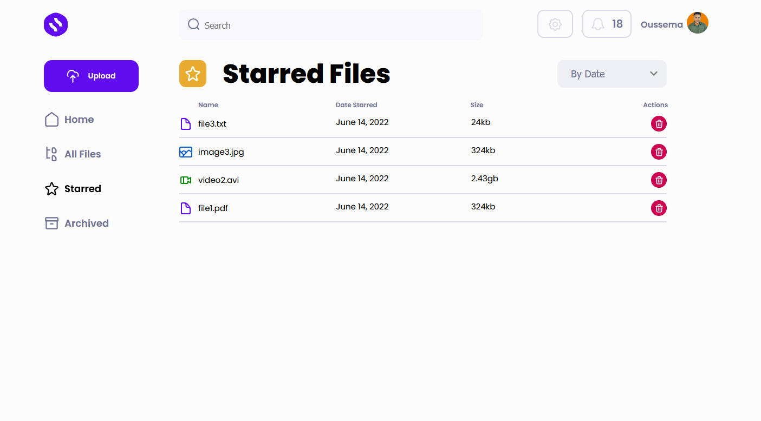Image resolution: width=761 pixels, height=421 pixels.
Task: Click the 24kb size cell
Action: tap(481, 122)
